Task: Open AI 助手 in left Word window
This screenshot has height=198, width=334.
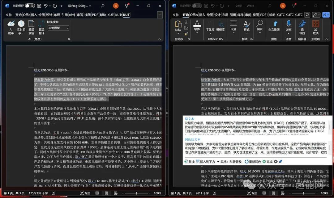Action: pyautogui.click(x=11, y=27)
